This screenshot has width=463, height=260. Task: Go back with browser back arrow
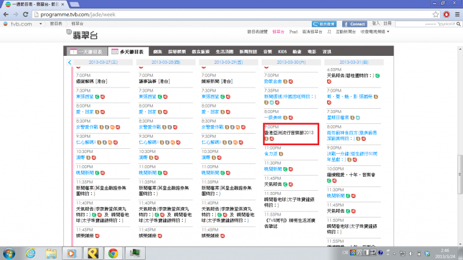pyautogui.click(x=6, y=15)
